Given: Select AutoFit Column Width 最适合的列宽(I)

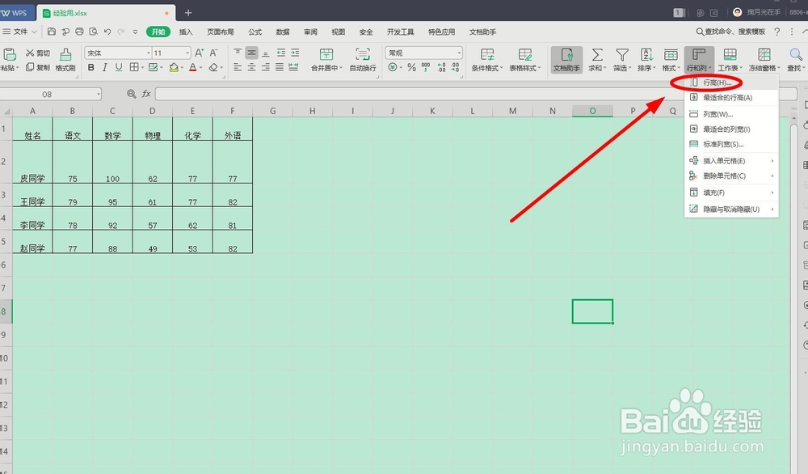Looking at the screenshot, I should coord(731,129).
